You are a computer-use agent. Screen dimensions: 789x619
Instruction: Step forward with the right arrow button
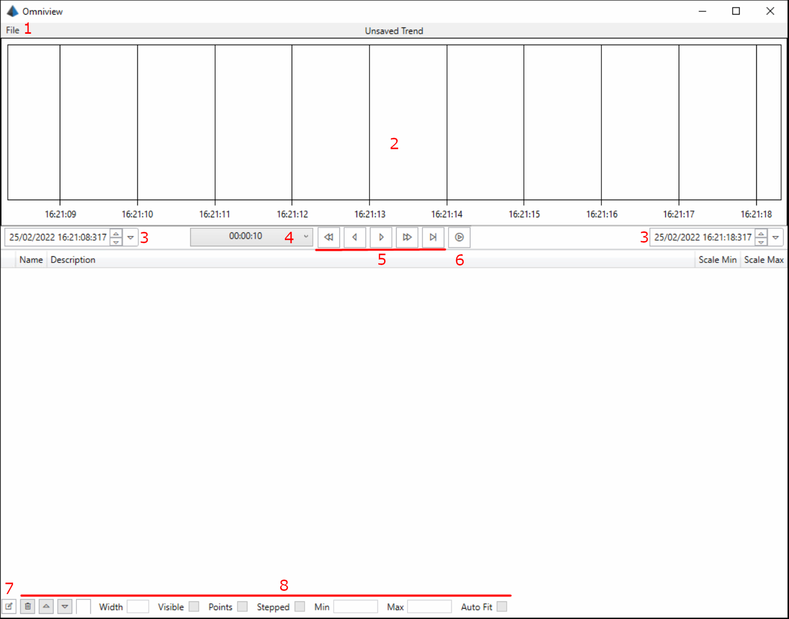tap(381, 238)
